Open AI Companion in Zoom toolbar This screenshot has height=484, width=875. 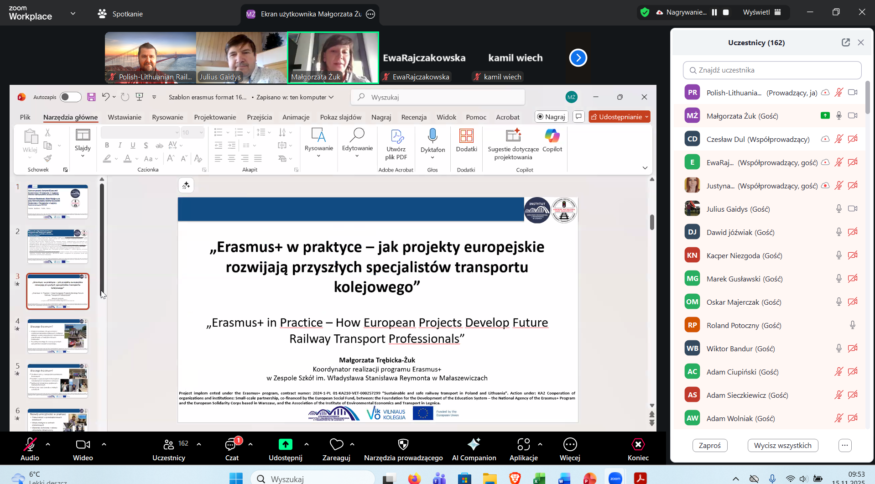(474, 444)
